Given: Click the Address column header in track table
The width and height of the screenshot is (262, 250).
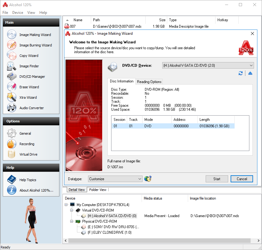Looking at the screenshot, I should click(184, 120).
